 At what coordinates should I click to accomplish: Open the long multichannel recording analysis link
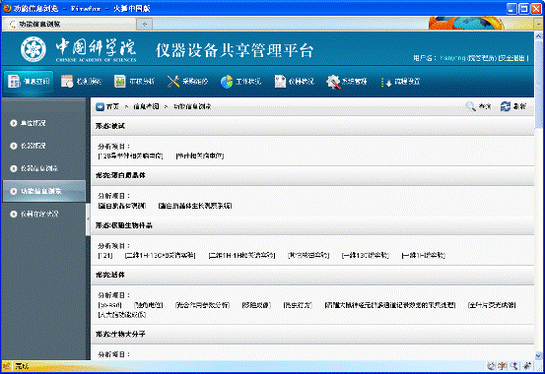[390, 305]
